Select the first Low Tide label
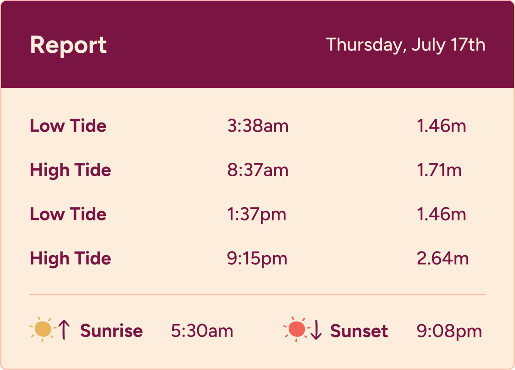Viewport: 515px width, 370px height. click(x=68, y=126)
